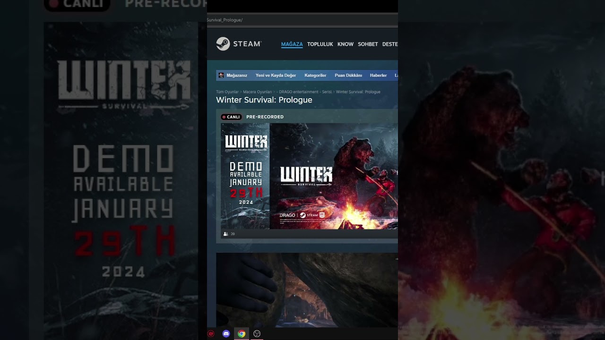Image resolution: width=605 pixels, height=340 pixels.
Task: Switch to Chrome in the taskbar
Action: tap(242, 334)
